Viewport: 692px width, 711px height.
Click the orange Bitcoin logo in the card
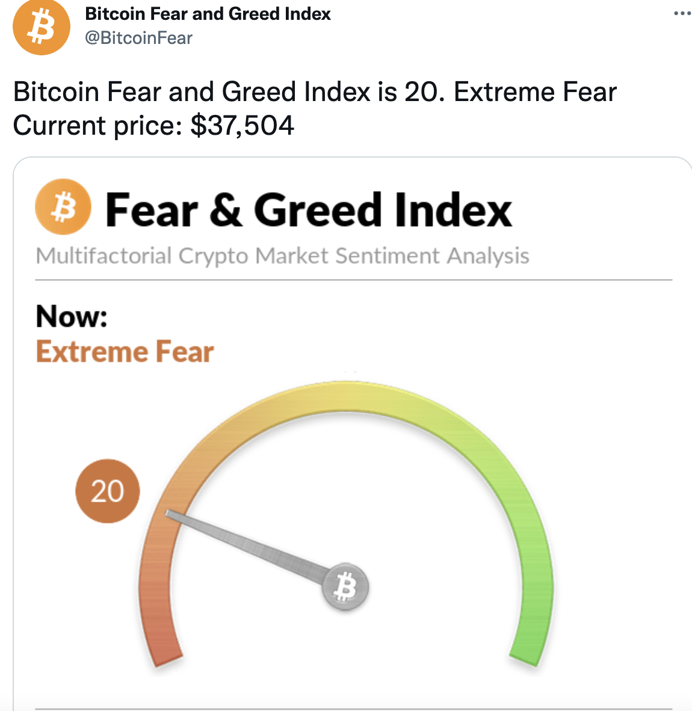tap(63, 207)
